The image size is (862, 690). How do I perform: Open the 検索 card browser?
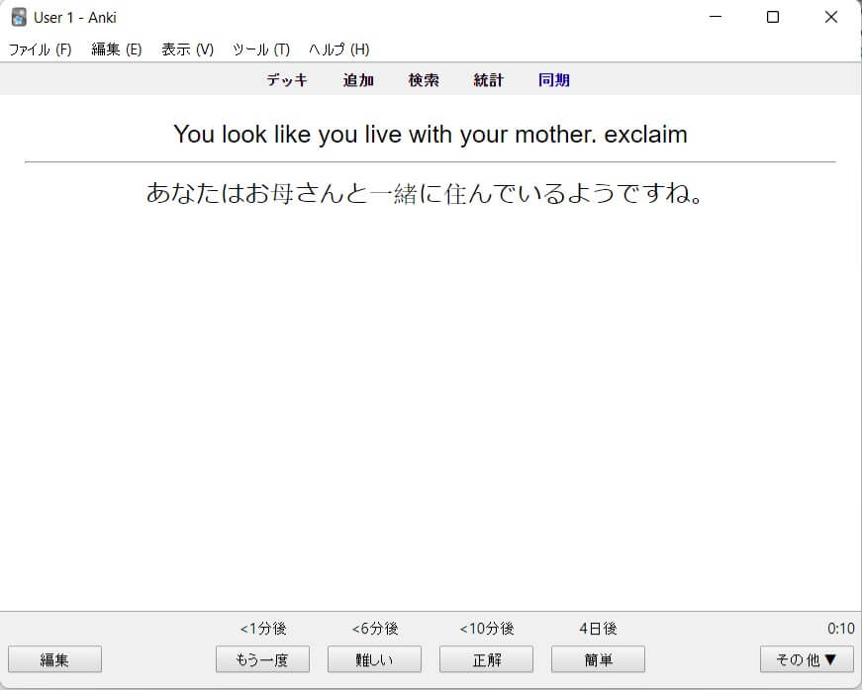coord(424,80)
